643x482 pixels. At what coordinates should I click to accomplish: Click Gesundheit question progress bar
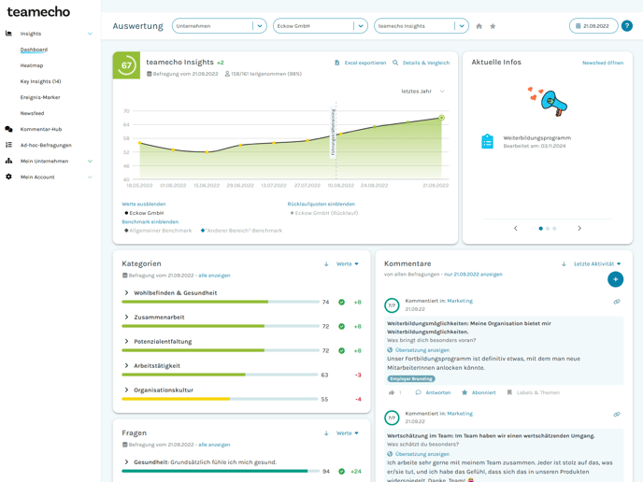click(221, 471)
